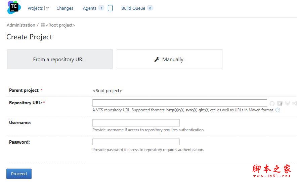The height and width of the screenshot is (182, 297).
Task: Click the GitLab icon beside Repository URL
Action: 288,104
